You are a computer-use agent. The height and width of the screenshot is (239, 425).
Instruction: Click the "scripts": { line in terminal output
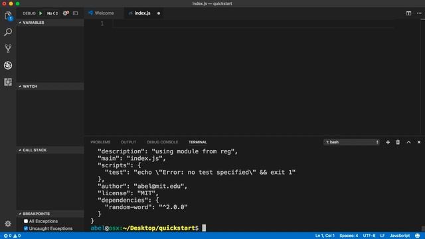[x=120, y=165]
